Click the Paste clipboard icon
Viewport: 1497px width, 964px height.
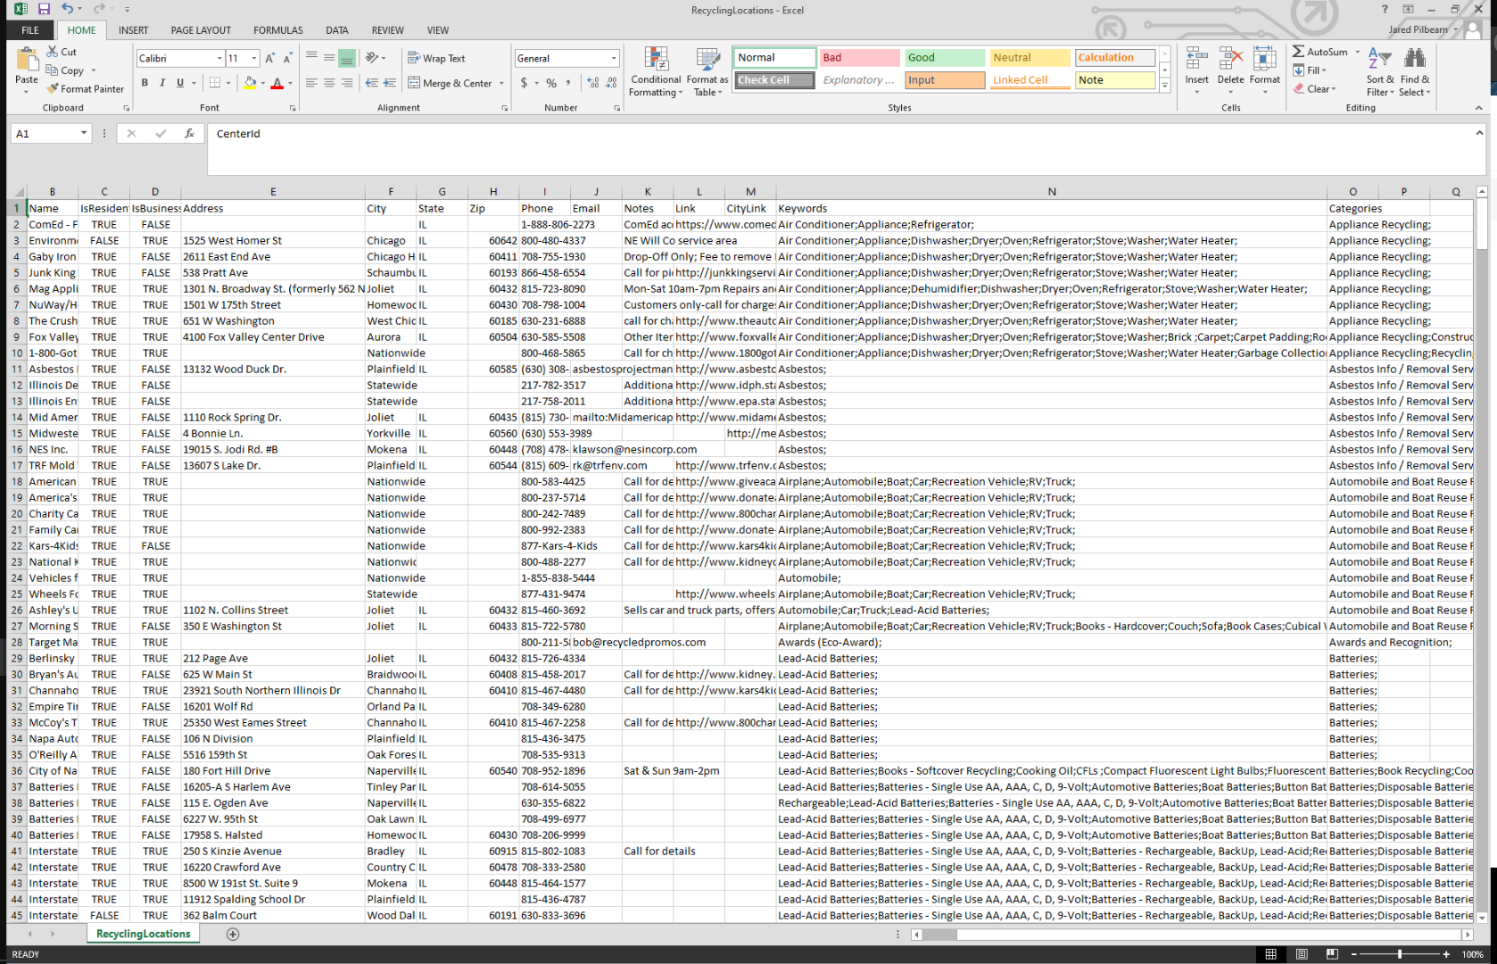click(x=27, y=59)
